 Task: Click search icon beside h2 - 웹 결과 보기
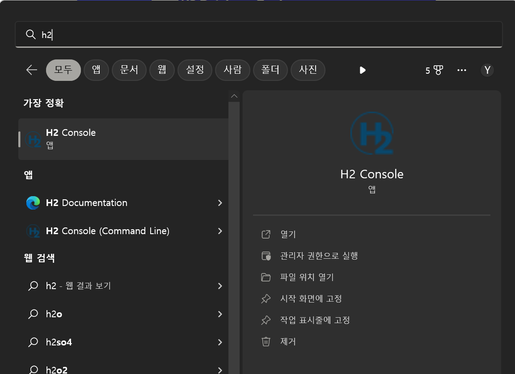point(33,286)
